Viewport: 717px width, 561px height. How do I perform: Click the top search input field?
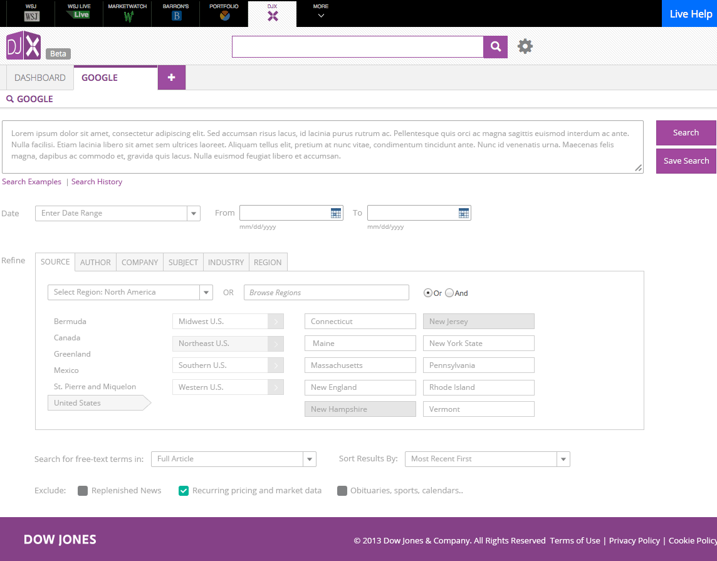358,46
